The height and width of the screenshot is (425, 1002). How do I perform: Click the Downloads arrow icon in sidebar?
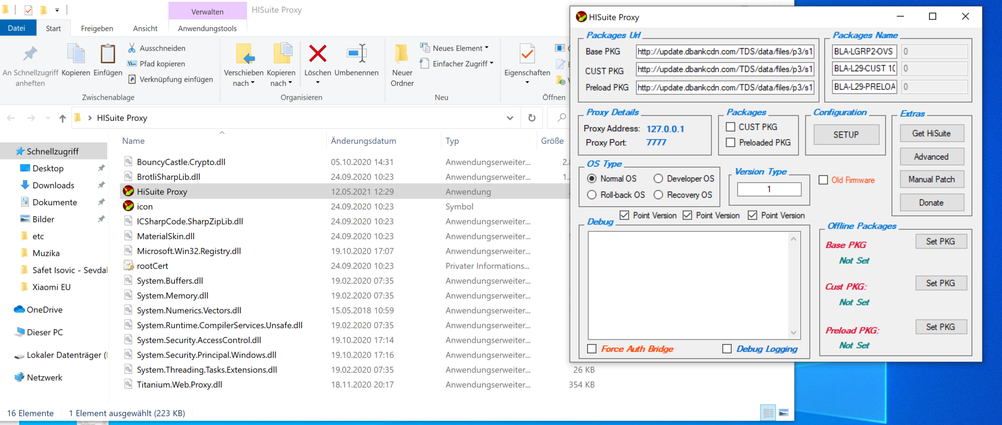pyautogui.click(x=25, y=185)
